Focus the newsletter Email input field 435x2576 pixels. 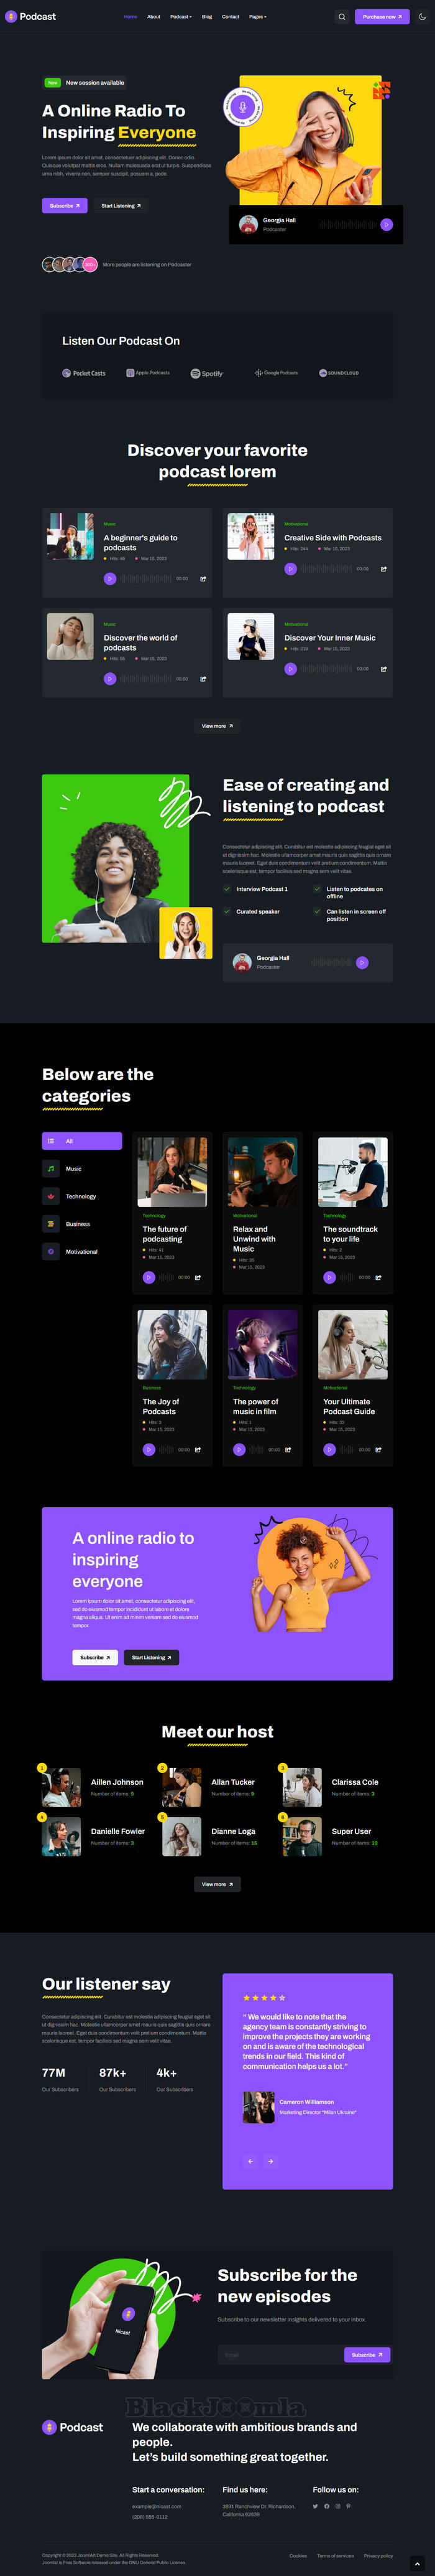tap(280, 2354)
